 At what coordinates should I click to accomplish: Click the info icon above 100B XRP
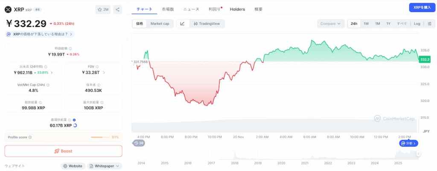102,102
